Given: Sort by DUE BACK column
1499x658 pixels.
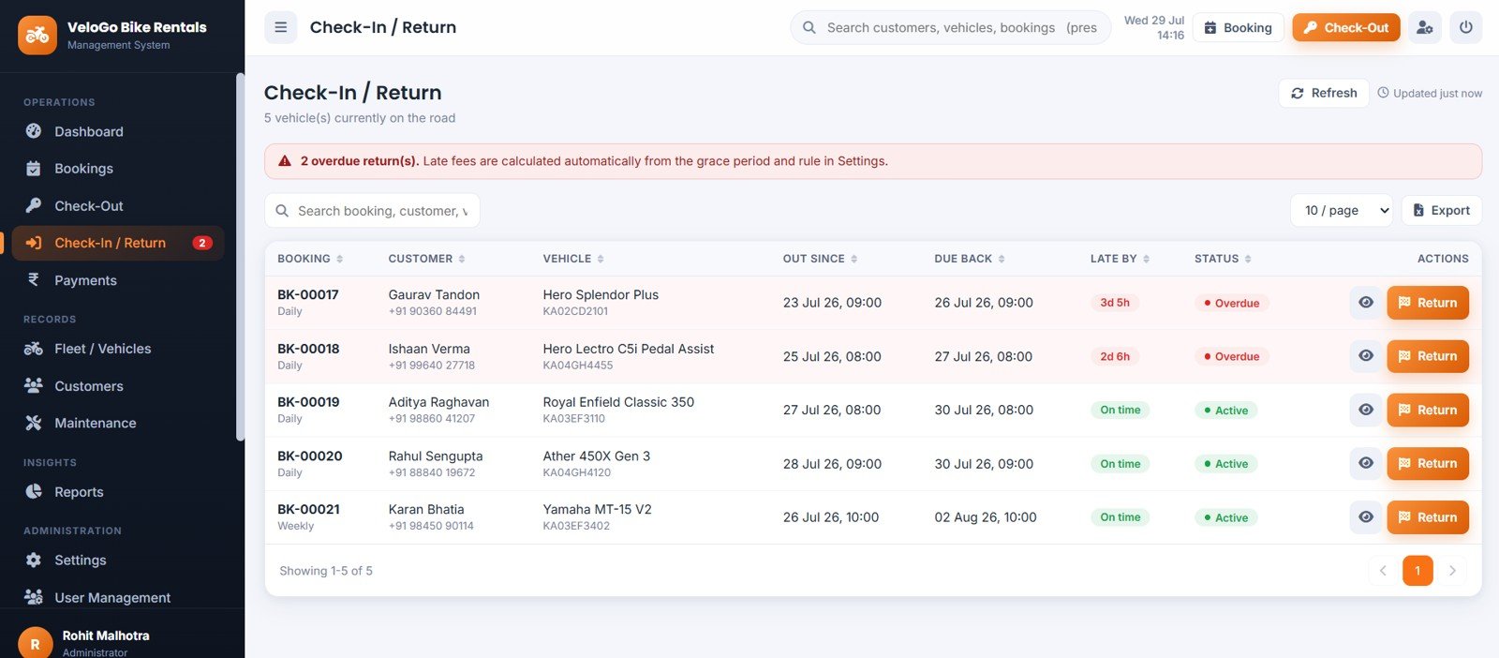Looking at the screenshot, I should [970, 259].
